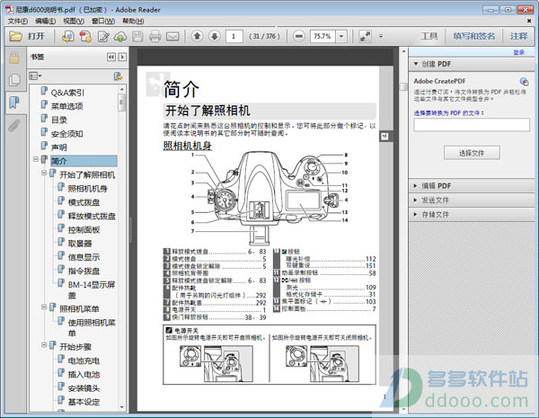Switch to the 工具 pane tab
This screenshot has width=539, height=418.
429,36
